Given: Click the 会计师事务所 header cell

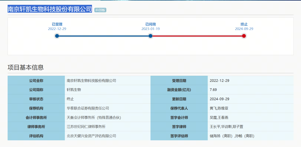Looking at the screenshot, I should point(36,117).
